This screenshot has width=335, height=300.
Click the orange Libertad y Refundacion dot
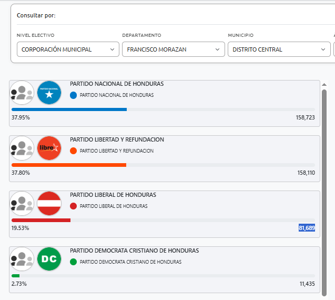click(x=73, y=151)
